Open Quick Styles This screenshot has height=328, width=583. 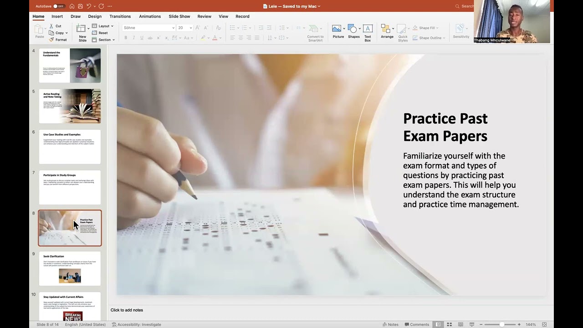tap(403, 33)
